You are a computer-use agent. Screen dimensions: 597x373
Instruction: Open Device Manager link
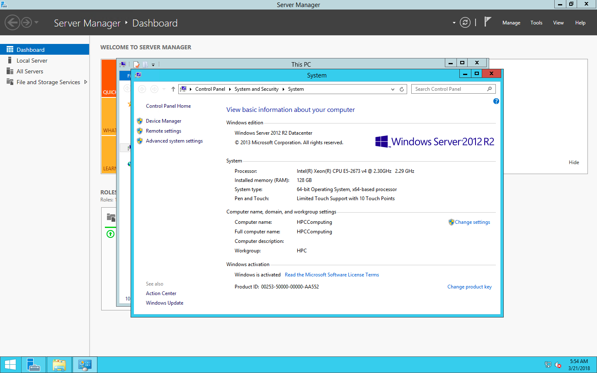[163, 121]
